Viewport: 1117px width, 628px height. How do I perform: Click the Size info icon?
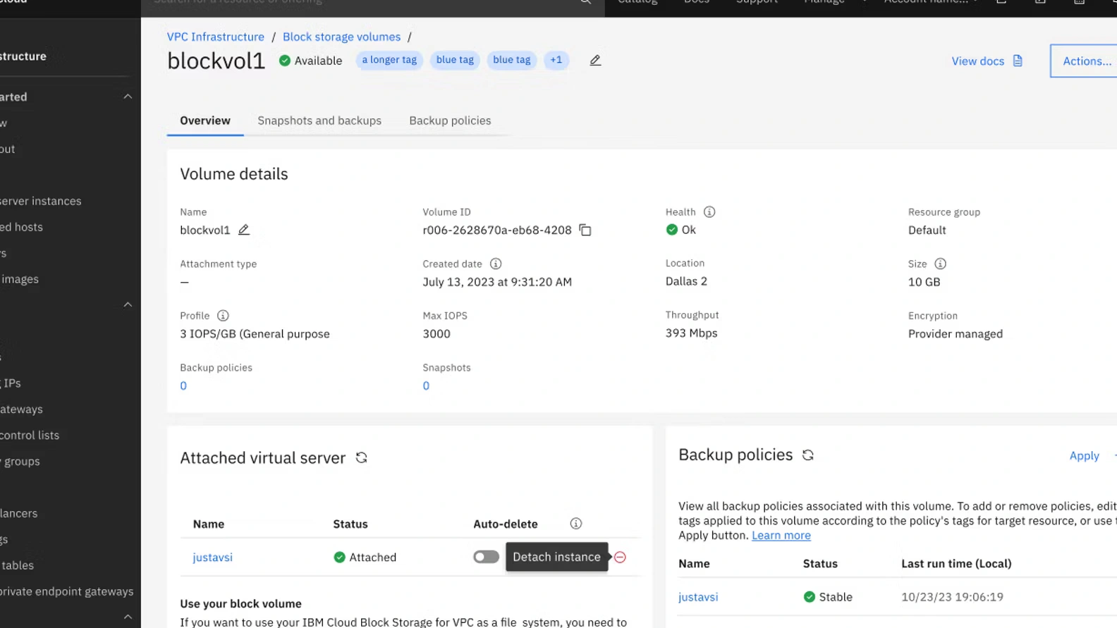click(x=940, y=264)
